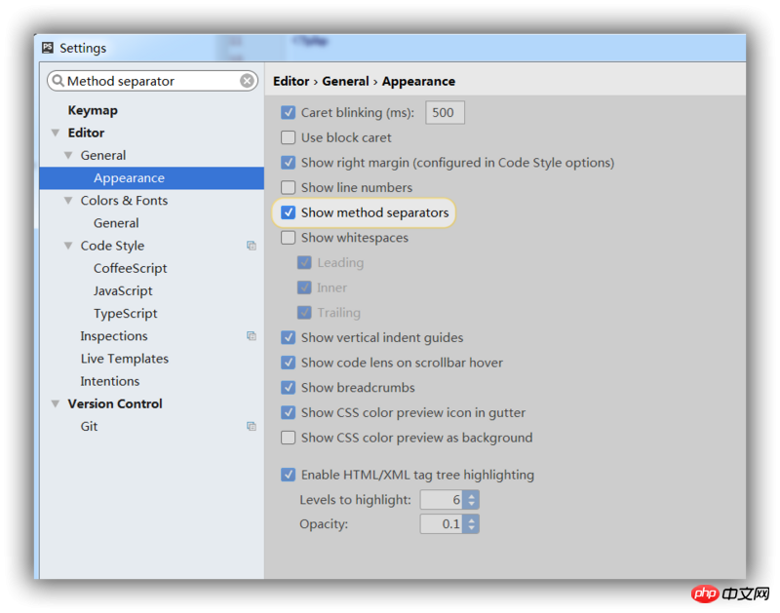Toggle Show code lens on scrollbar hover
Screen dimensions: 780x613
click(x=288, y=363)
